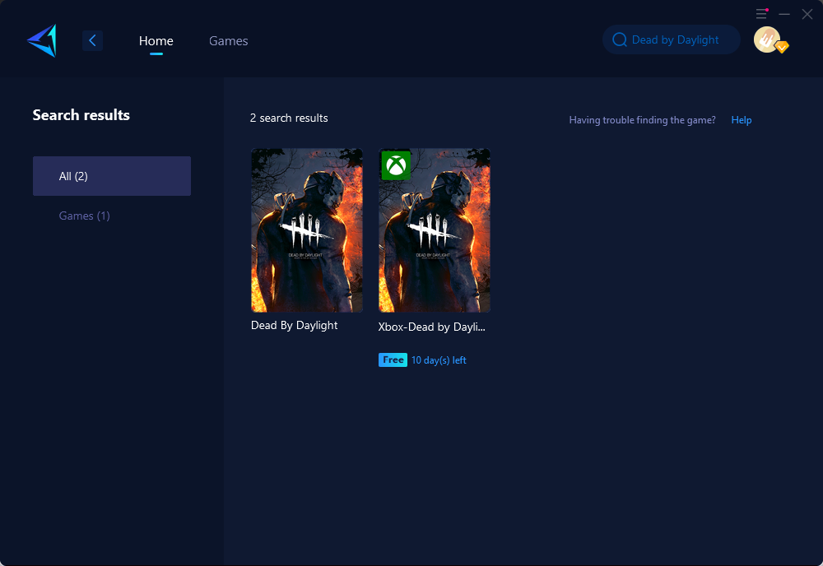Viewport: 823px width, 566px height.
Task: Open the user profile avatar
Action: [x=766, y=39]
